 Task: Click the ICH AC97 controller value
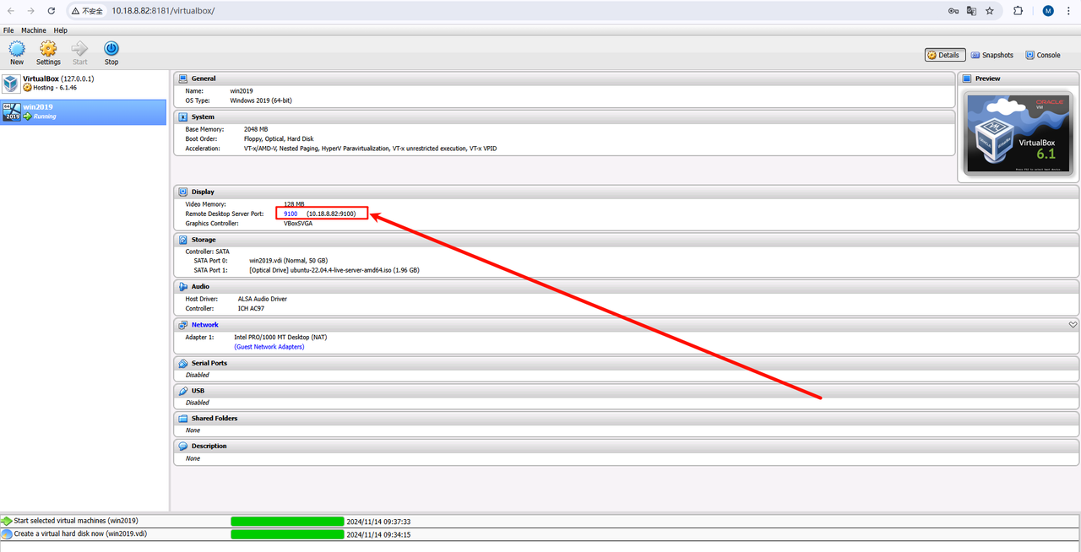click(252, 308)
